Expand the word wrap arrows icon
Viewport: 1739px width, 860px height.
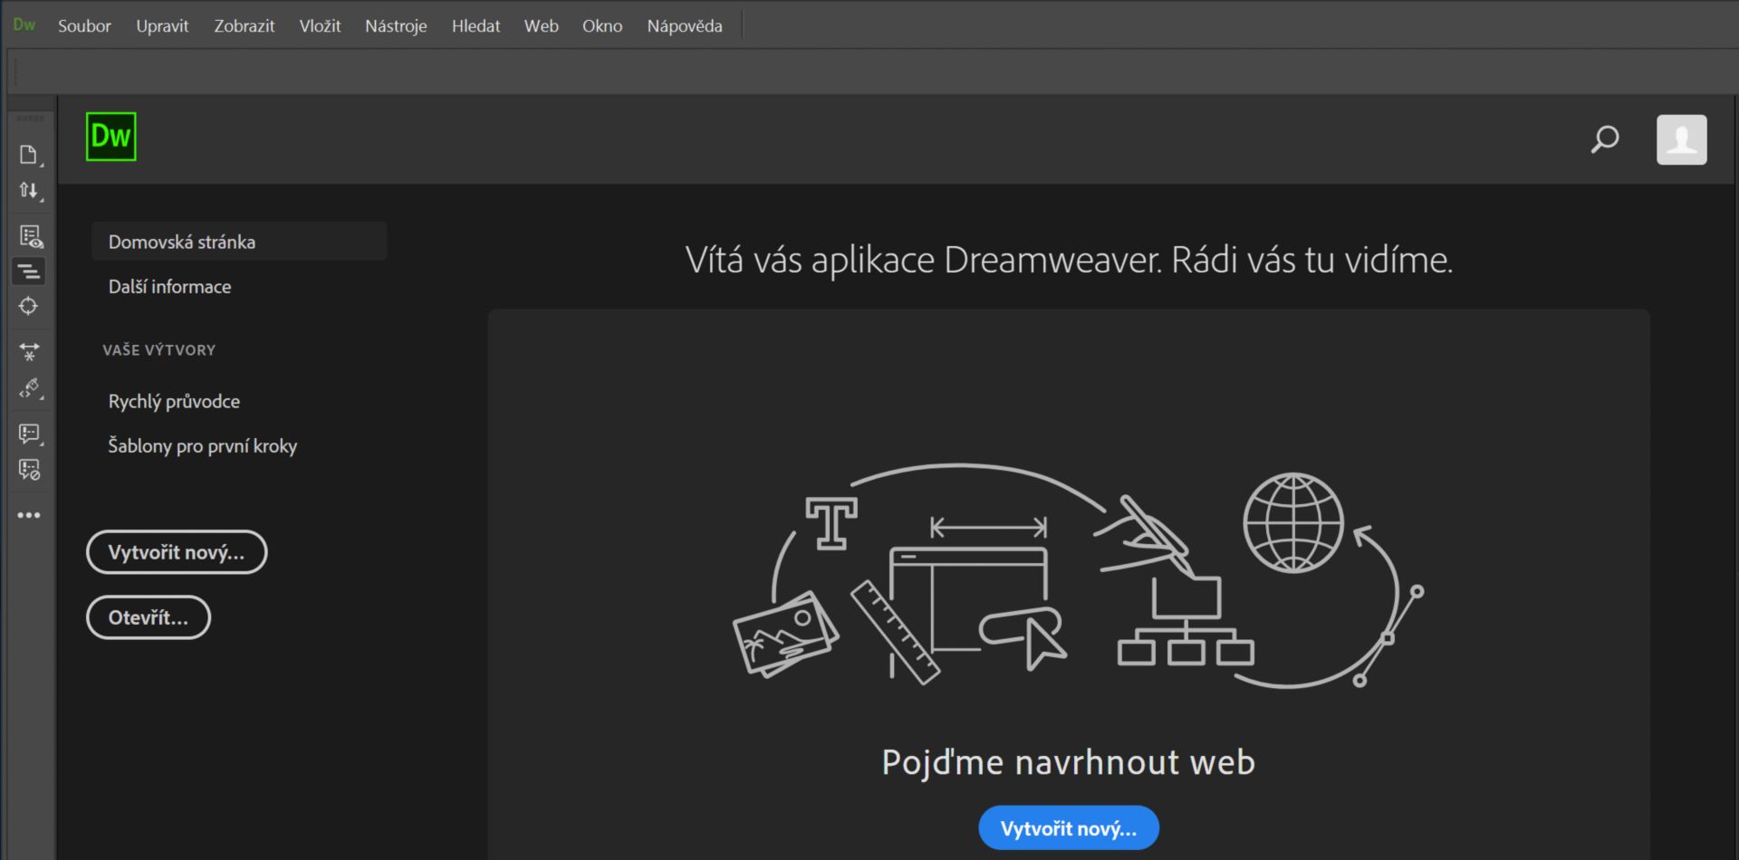click(x=30, y=351)
